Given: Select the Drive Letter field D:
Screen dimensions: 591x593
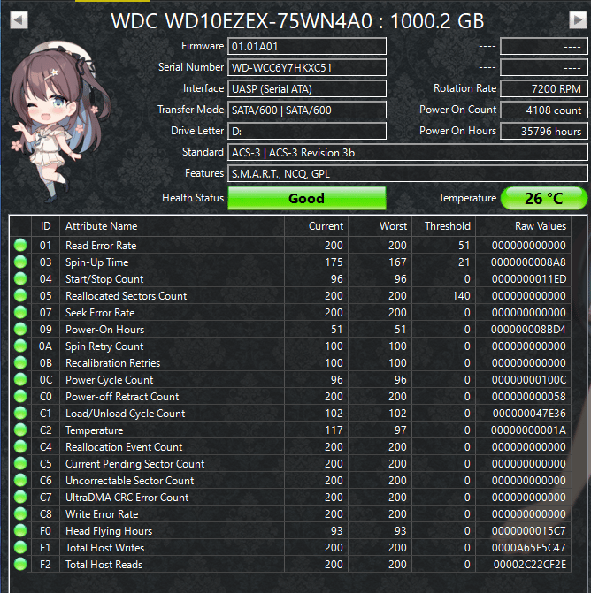Looking at the screenshot, I should coord(307,131).
